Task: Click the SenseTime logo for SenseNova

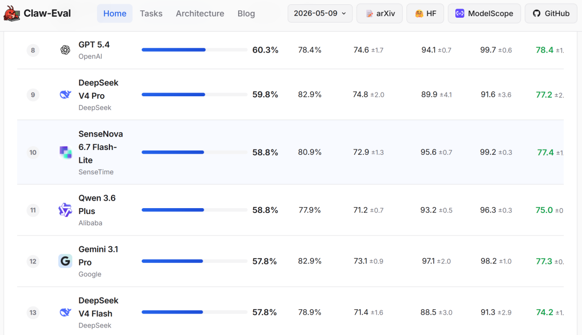Action: tap(65, 152)
